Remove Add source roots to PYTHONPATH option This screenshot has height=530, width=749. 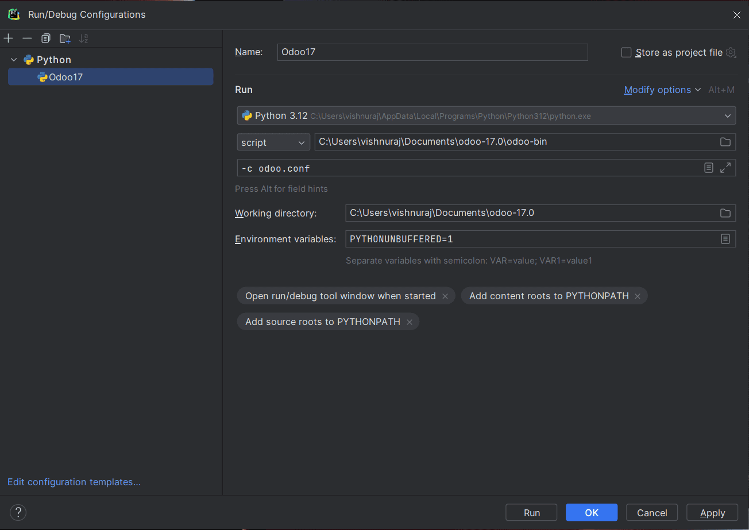[x=410, y=322]
